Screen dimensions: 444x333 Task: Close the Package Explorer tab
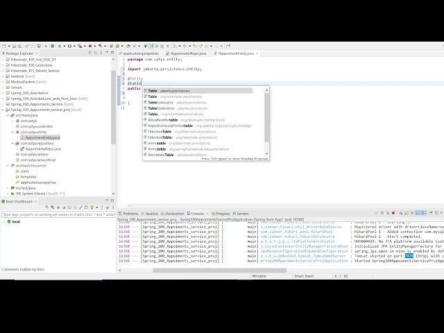37,53
